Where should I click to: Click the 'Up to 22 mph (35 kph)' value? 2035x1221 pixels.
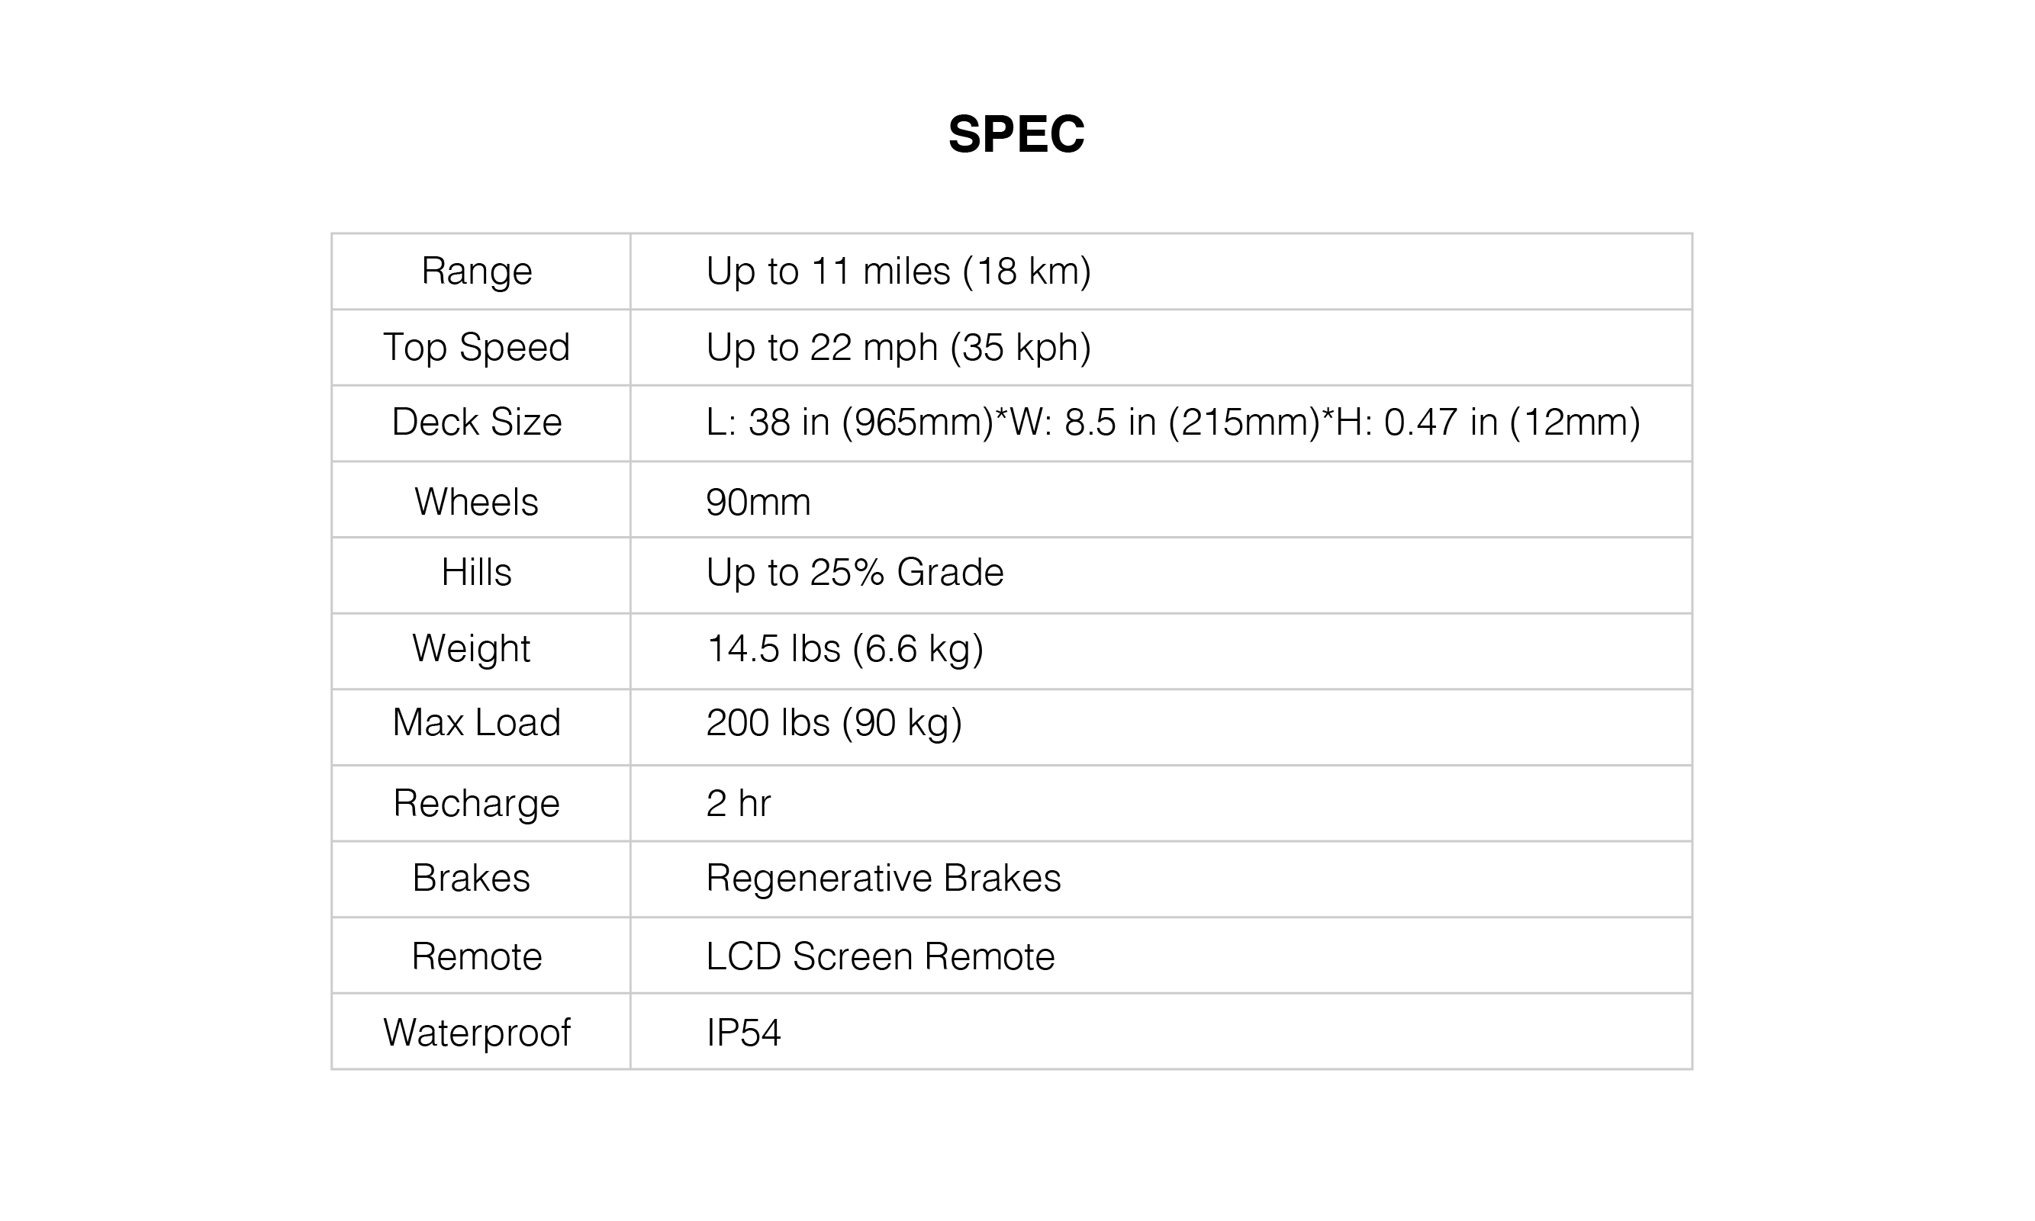898,347
